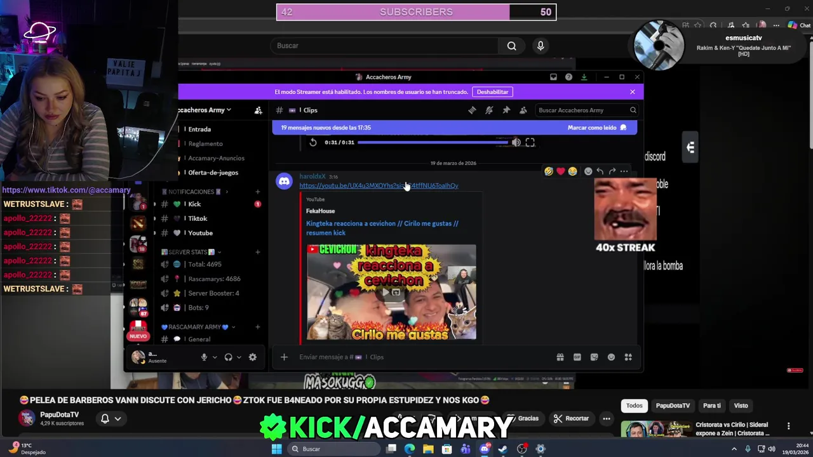The image size is (813, 457).
Task: Open GIF picker in message bar
Action: pos(577,357)
